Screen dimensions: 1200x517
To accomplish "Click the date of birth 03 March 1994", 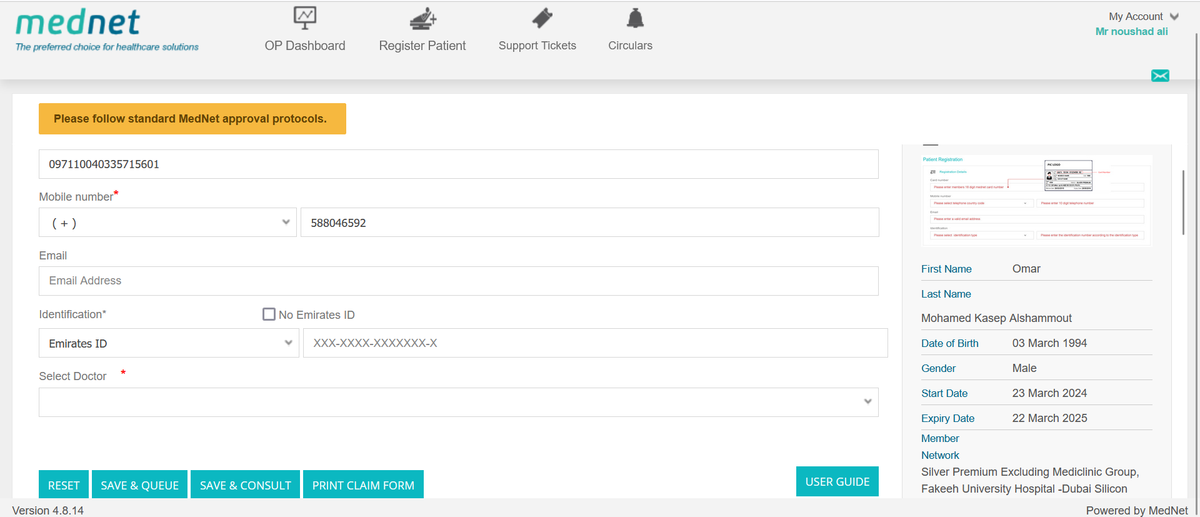I will click(x=1049, y=343).
